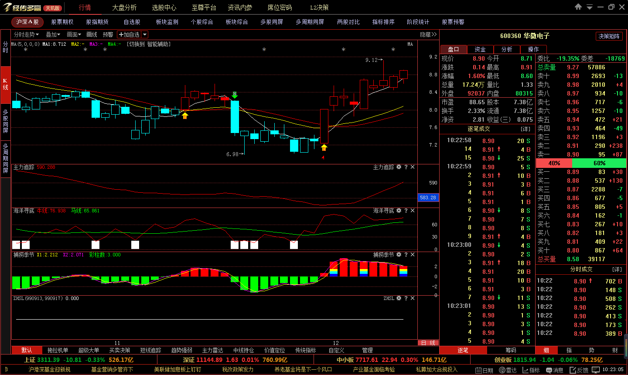Click the 经传多赢 application logo
Viewport: 628px width, 375px height.
coord(22,7)
